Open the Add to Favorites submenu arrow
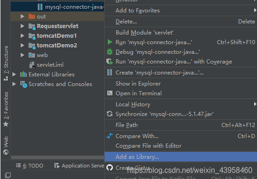Image resolution: width=257 pixels, height=179 pixels. [x=255, y=10]
